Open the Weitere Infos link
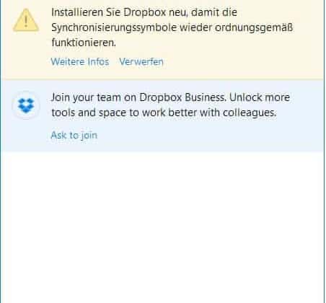The width and height of the screenshot is (326, 303). click(x=80, y=62)
